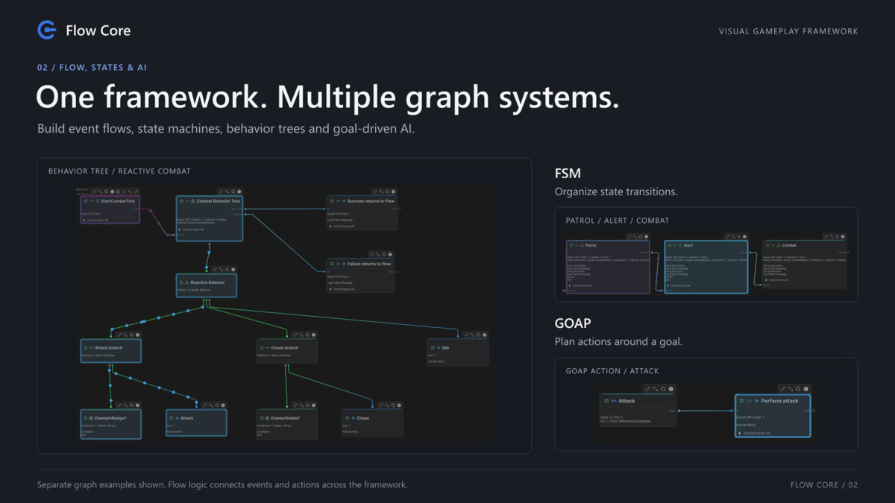Toggle the checkbox on the Patrol state
The width and height of the screenshot is (895, 503).
tap(571, 245)
